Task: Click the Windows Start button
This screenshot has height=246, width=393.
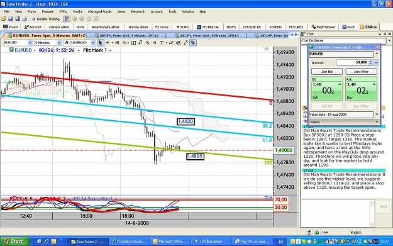Action: [x=14, y=241]
